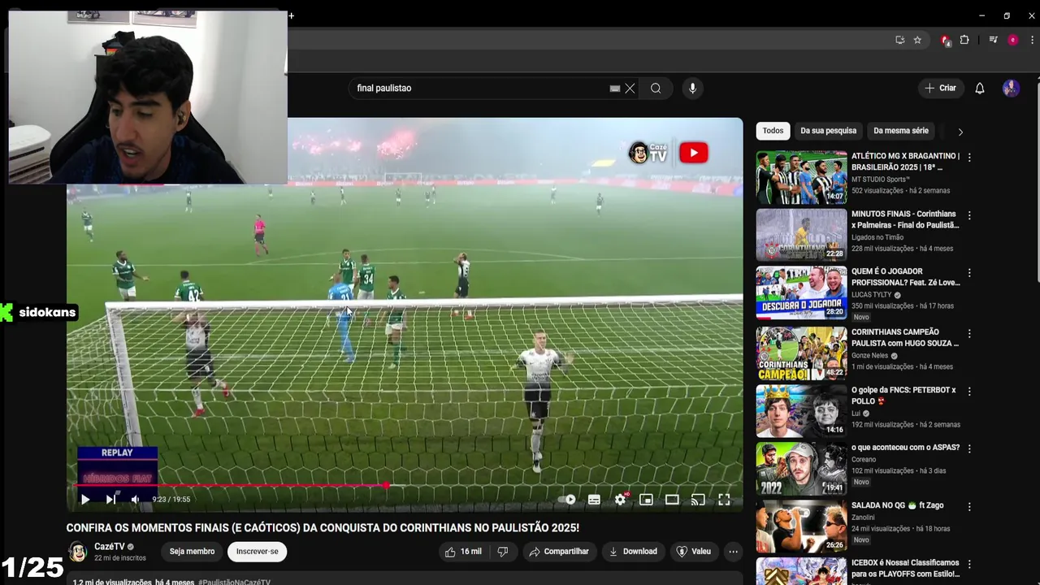Bookmark this page with the star
This screenshot has width=1040, height=585.
click(x=917, y=40)
